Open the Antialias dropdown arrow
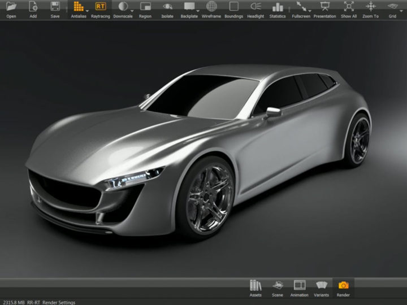 (87, 11)
